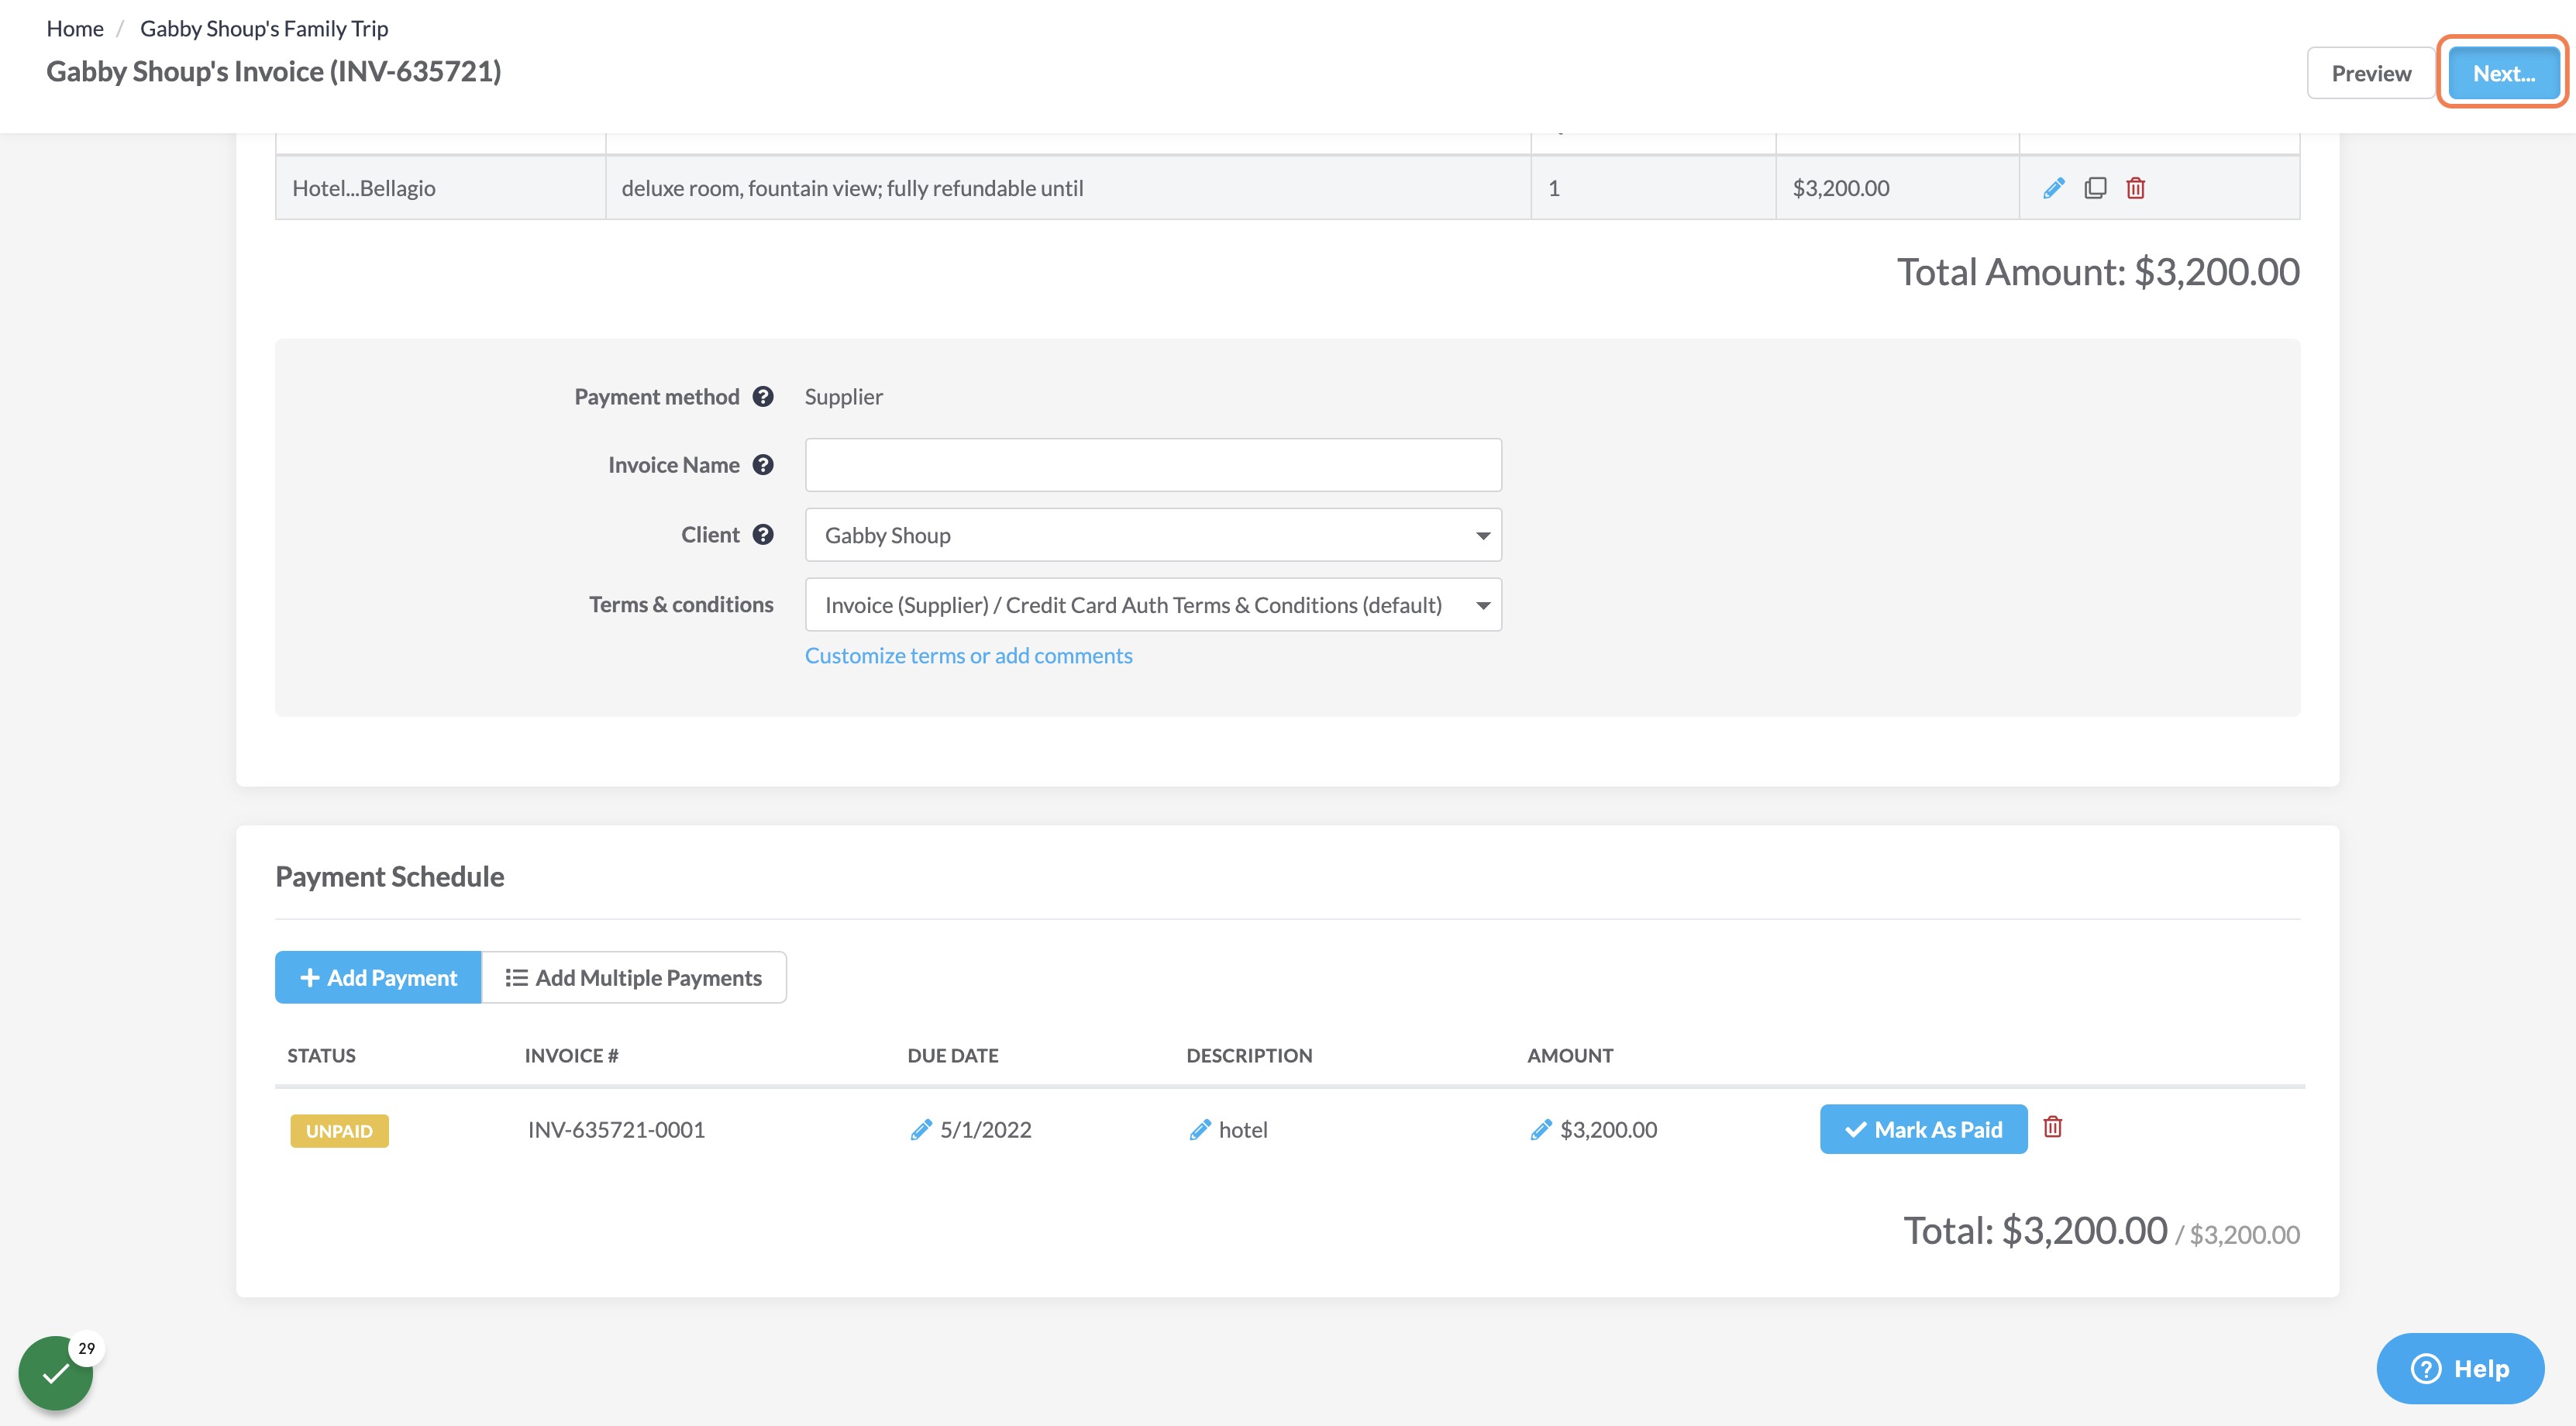Click the Hotel...Bellagio cell
The width and height of the screenshot is (2576, 1426).
point(440,188)
